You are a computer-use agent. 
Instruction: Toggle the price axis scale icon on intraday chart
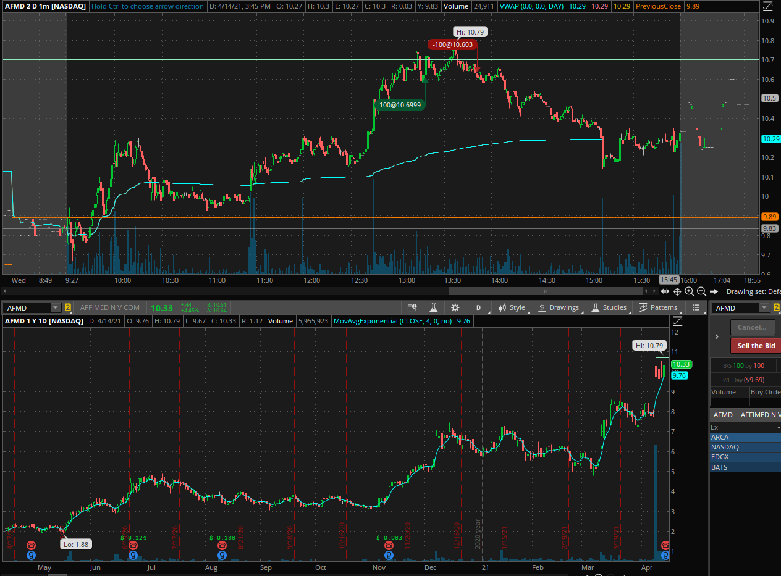pyautogui.click(x=767, y=7)
